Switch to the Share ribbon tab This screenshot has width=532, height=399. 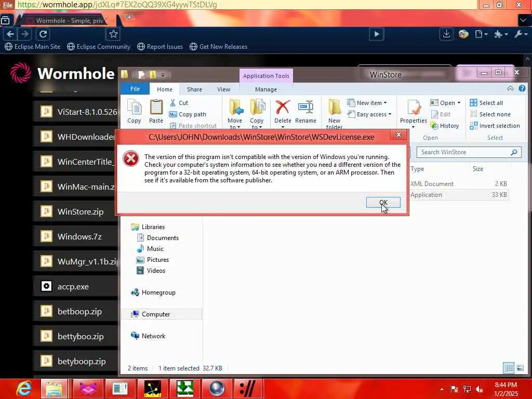pyautogui.click(x=194, y=89)
